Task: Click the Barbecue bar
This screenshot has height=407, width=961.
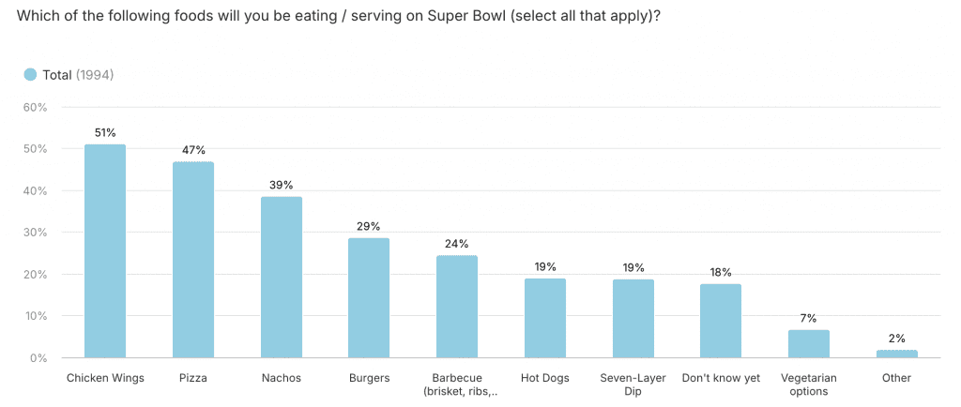Action: [x=457, y=307]
